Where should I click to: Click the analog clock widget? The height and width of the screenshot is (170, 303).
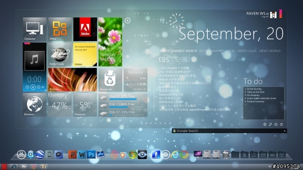click(x=176, y=20)
